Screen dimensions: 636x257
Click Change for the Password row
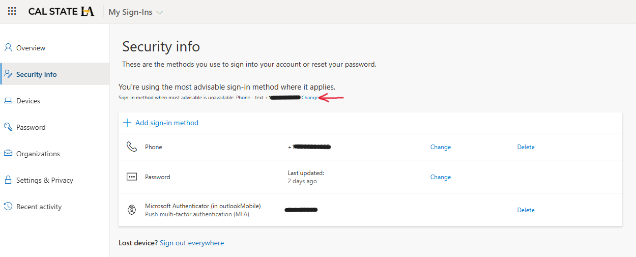coord(440,177)
